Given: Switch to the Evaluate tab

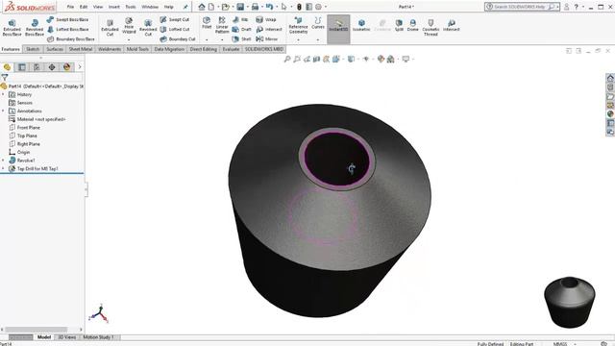Looking at the screenshot, I should tap(231, 49).
